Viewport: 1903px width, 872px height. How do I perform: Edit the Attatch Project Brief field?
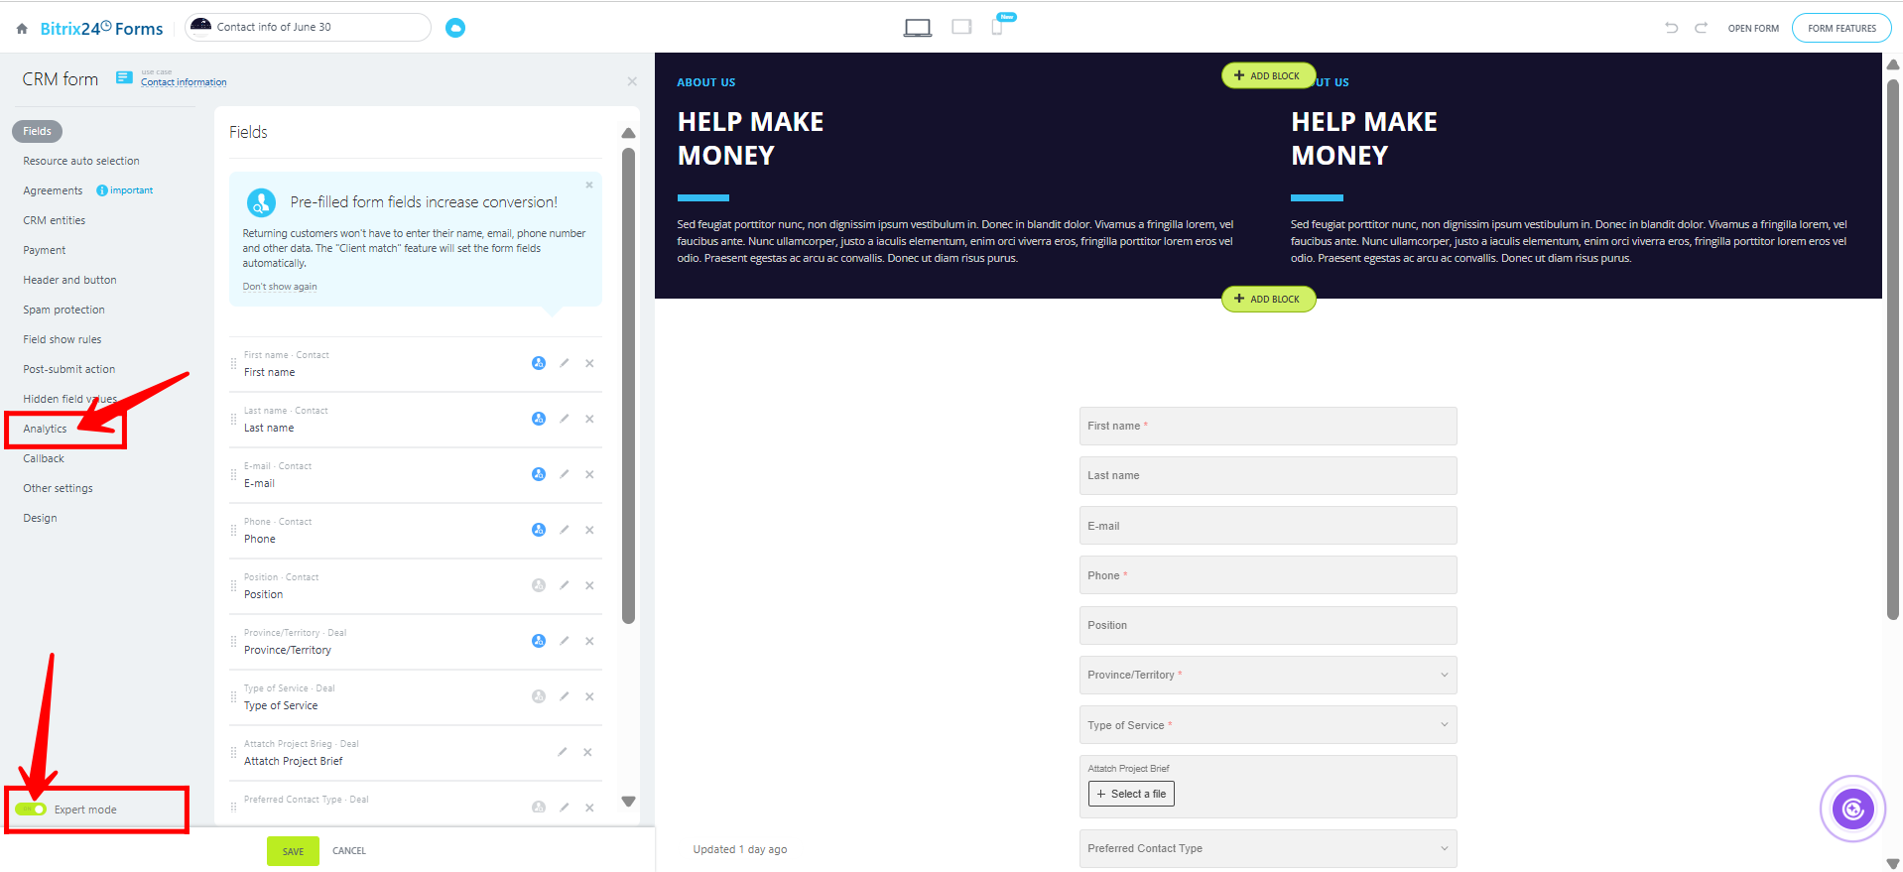tap(562, 752)
